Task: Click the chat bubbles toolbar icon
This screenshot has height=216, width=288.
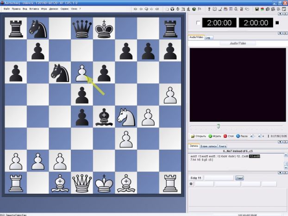Action: click(247, 9)
